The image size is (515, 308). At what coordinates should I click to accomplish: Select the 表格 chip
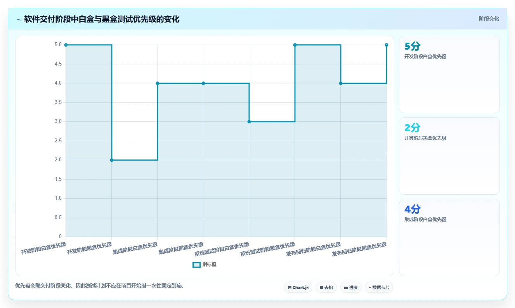[x=326, y=287]
